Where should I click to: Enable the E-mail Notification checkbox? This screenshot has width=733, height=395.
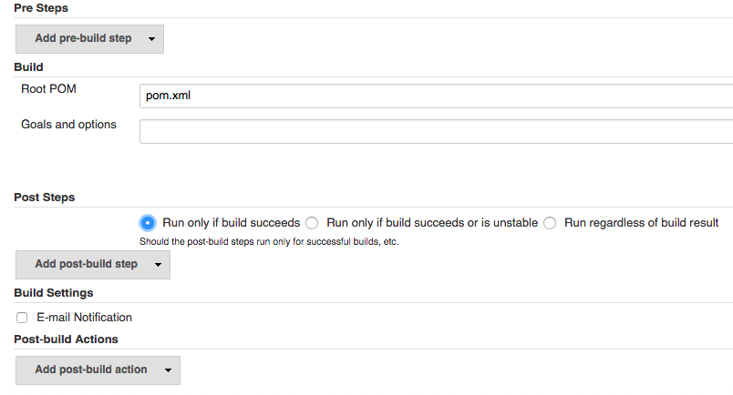click(x=22, y=318)
